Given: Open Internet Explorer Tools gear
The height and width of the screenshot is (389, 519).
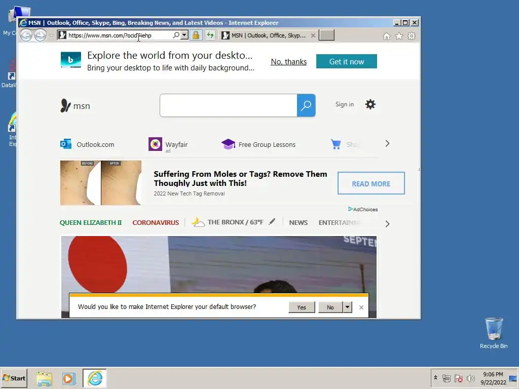Looking at the screenshot, I should 412,36.
